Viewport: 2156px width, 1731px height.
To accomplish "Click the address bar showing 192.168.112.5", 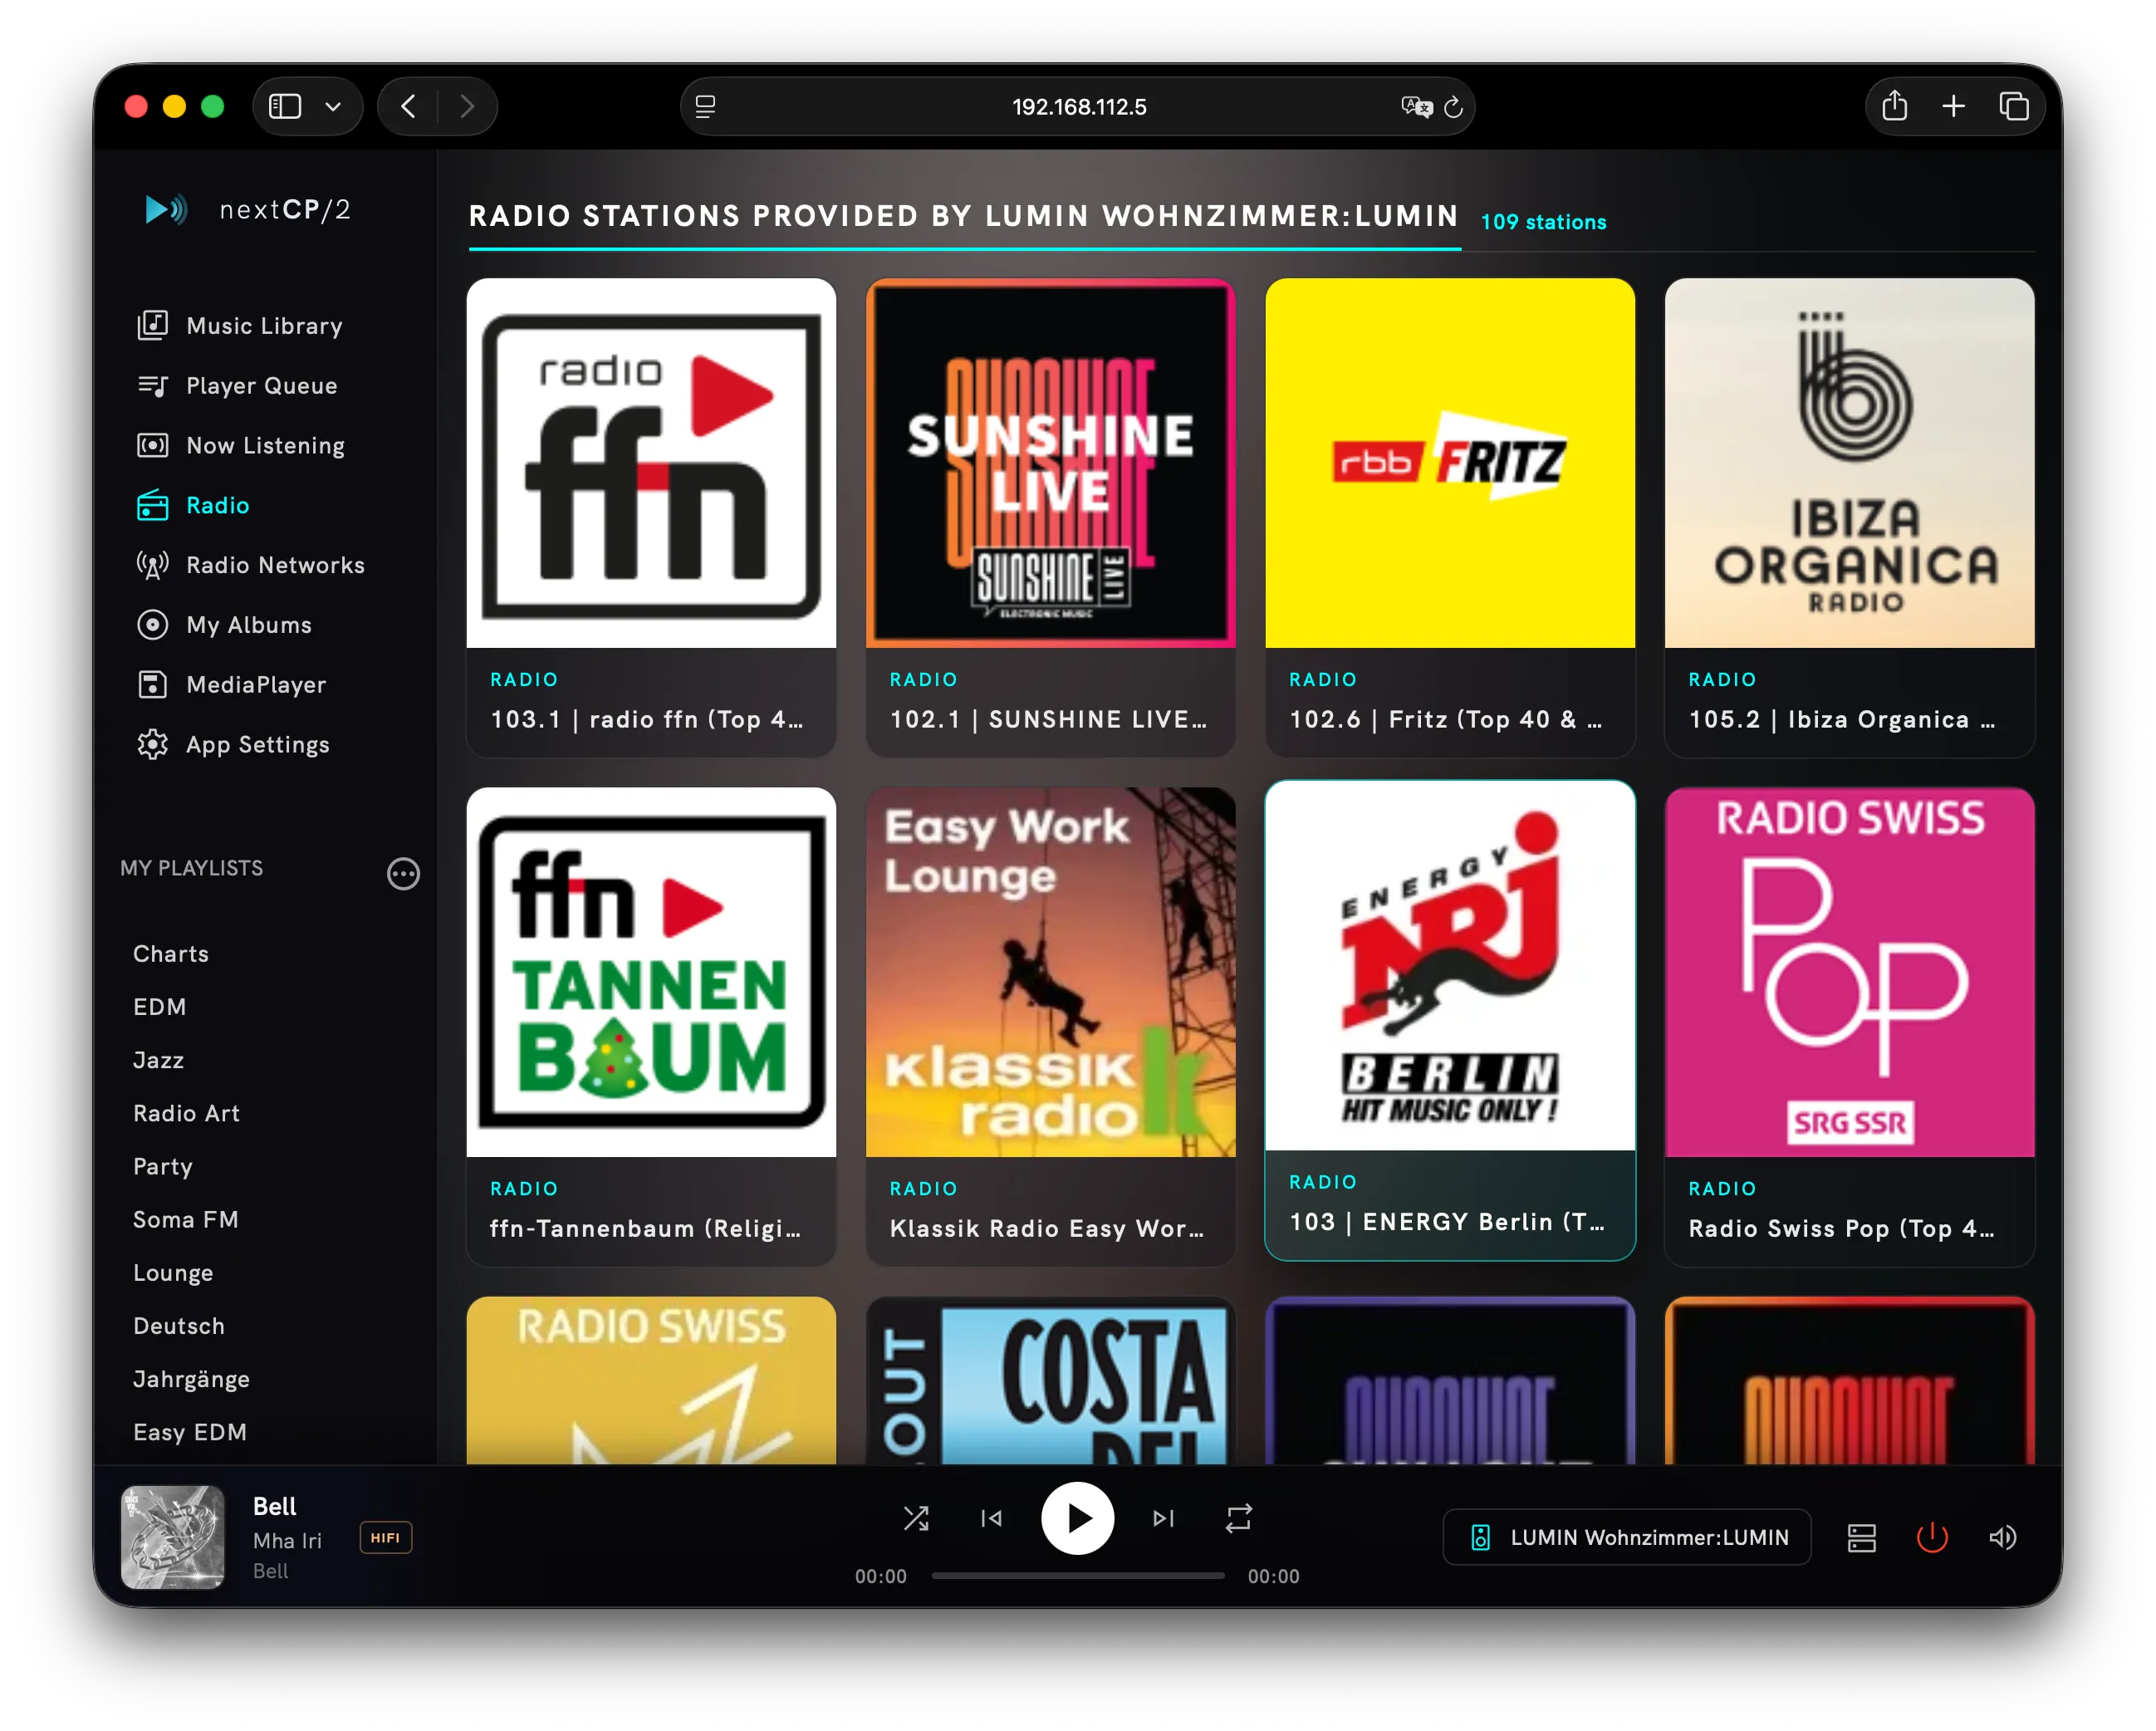I will (x=1078, y=106).
